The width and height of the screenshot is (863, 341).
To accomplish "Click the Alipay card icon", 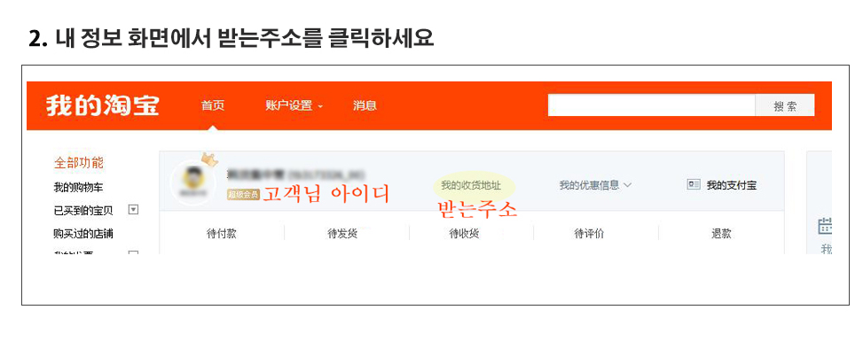I will (694, 185).
